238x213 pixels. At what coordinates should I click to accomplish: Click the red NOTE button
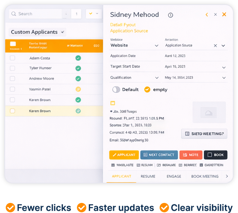point(191,155)
